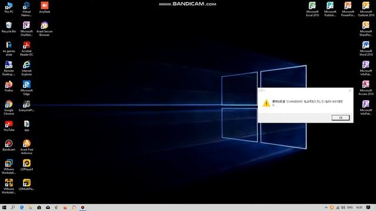Open the Action Center notifications
The image size is (376, 211).
point(368,207)
